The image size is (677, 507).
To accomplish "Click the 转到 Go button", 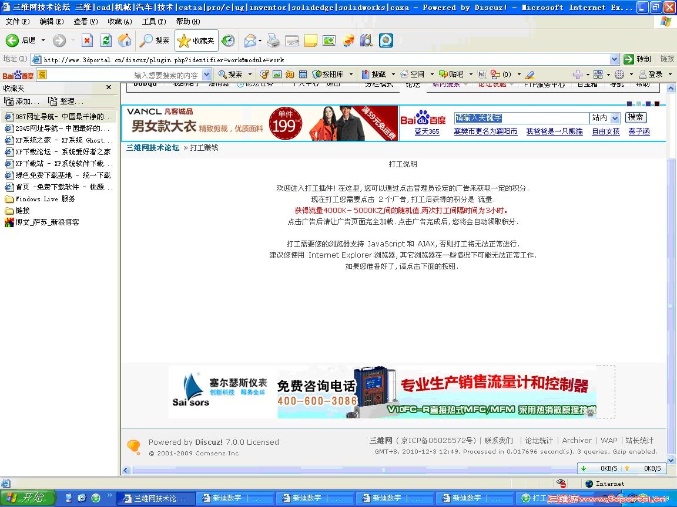I will click(637, 59).
